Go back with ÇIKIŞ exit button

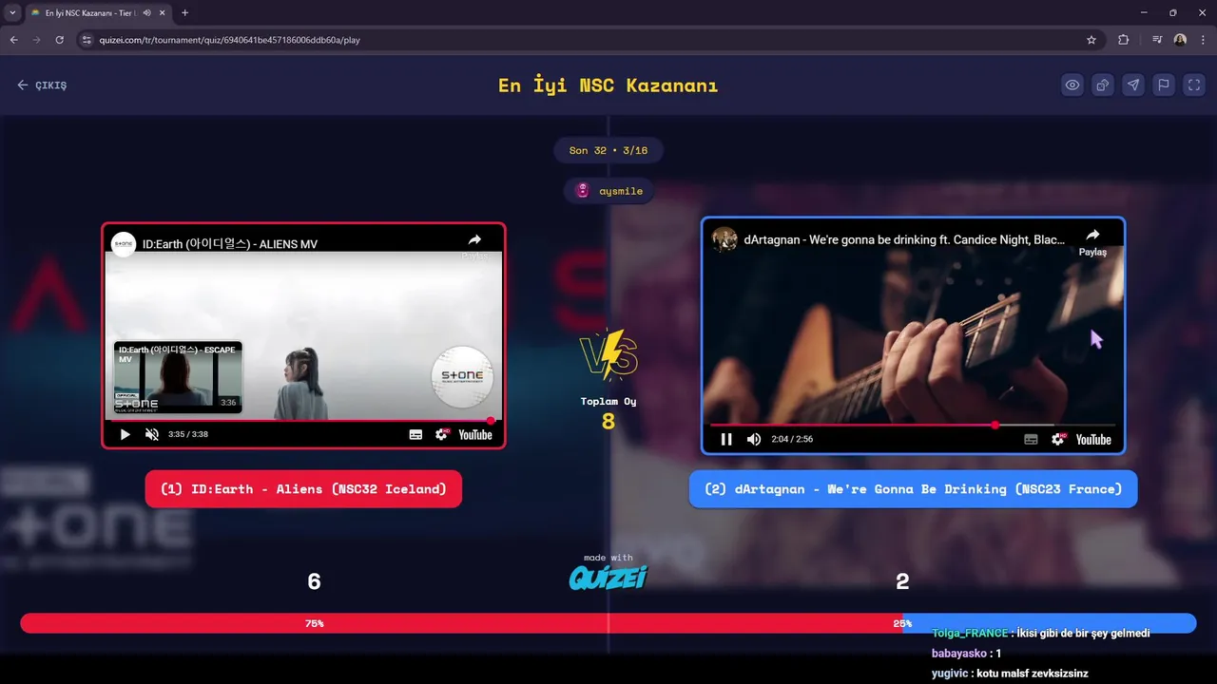pyautogui.click(x=42, y=85)
